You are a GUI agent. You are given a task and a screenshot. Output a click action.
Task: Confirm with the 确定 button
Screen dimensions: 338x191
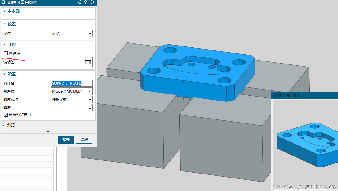66,140
